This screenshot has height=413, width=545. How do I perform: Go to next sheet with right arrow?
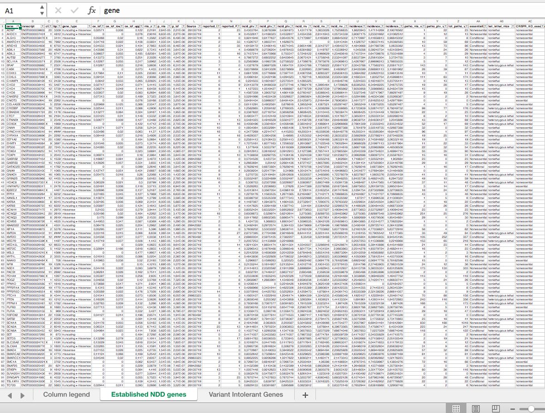pyautogui.click(x=23, y=395)
